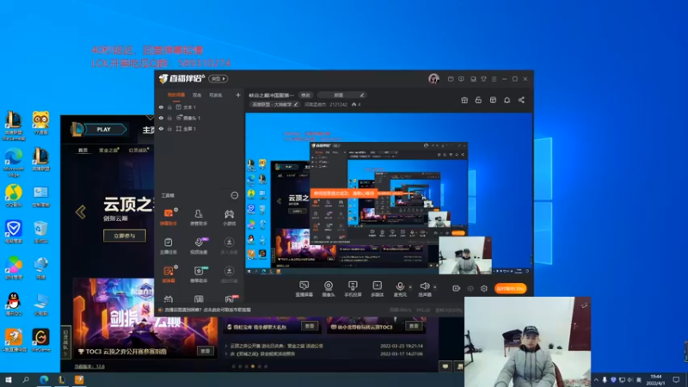Open Microsoft Edge from the taskbar
Screen dimensions: 688x387
(x=44, y=380)
